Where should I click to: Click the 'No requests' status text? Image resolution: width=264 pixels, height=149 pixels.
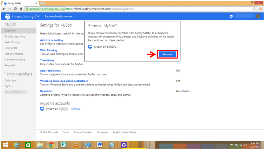click(183, 91)
